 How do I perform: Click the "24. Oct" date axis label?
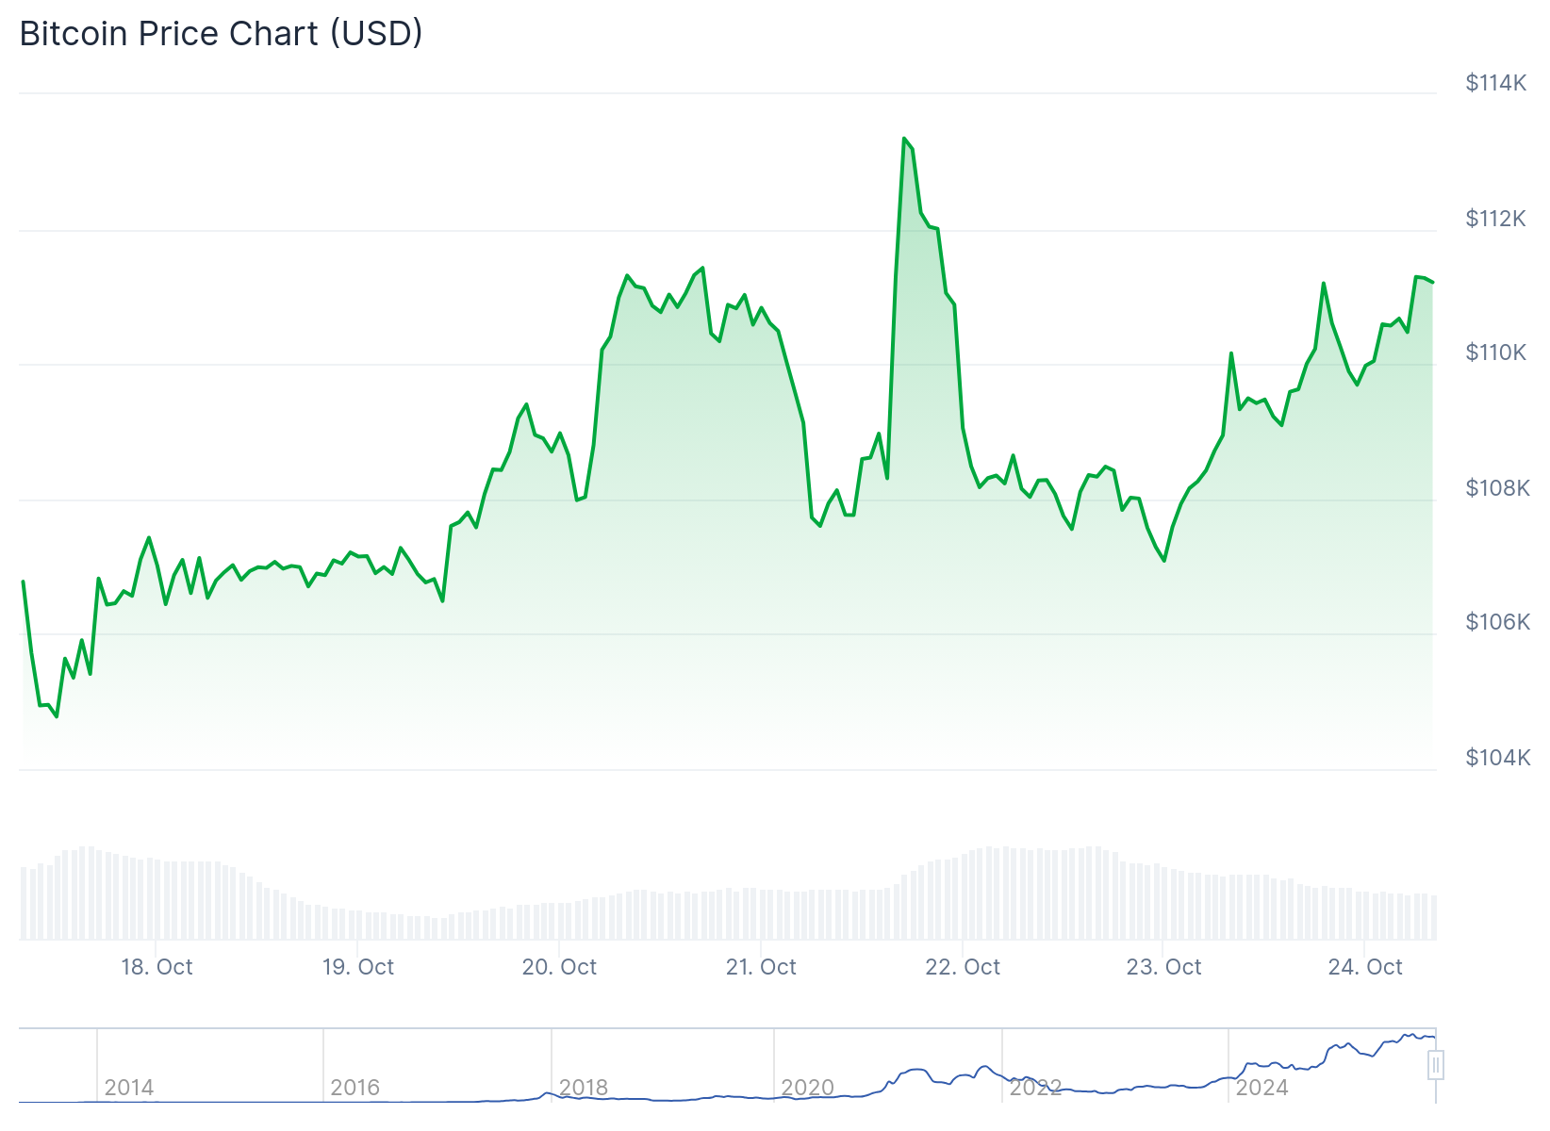(x=1365, y=967)
